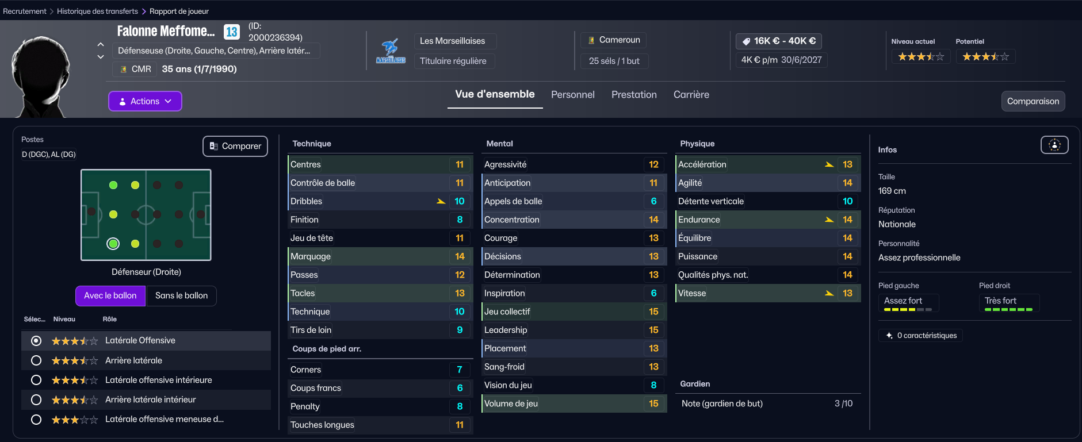This screenshot has height=442, width=1082.
Task: Select the Arrière latérale role radio button
Action: [36, 360]
